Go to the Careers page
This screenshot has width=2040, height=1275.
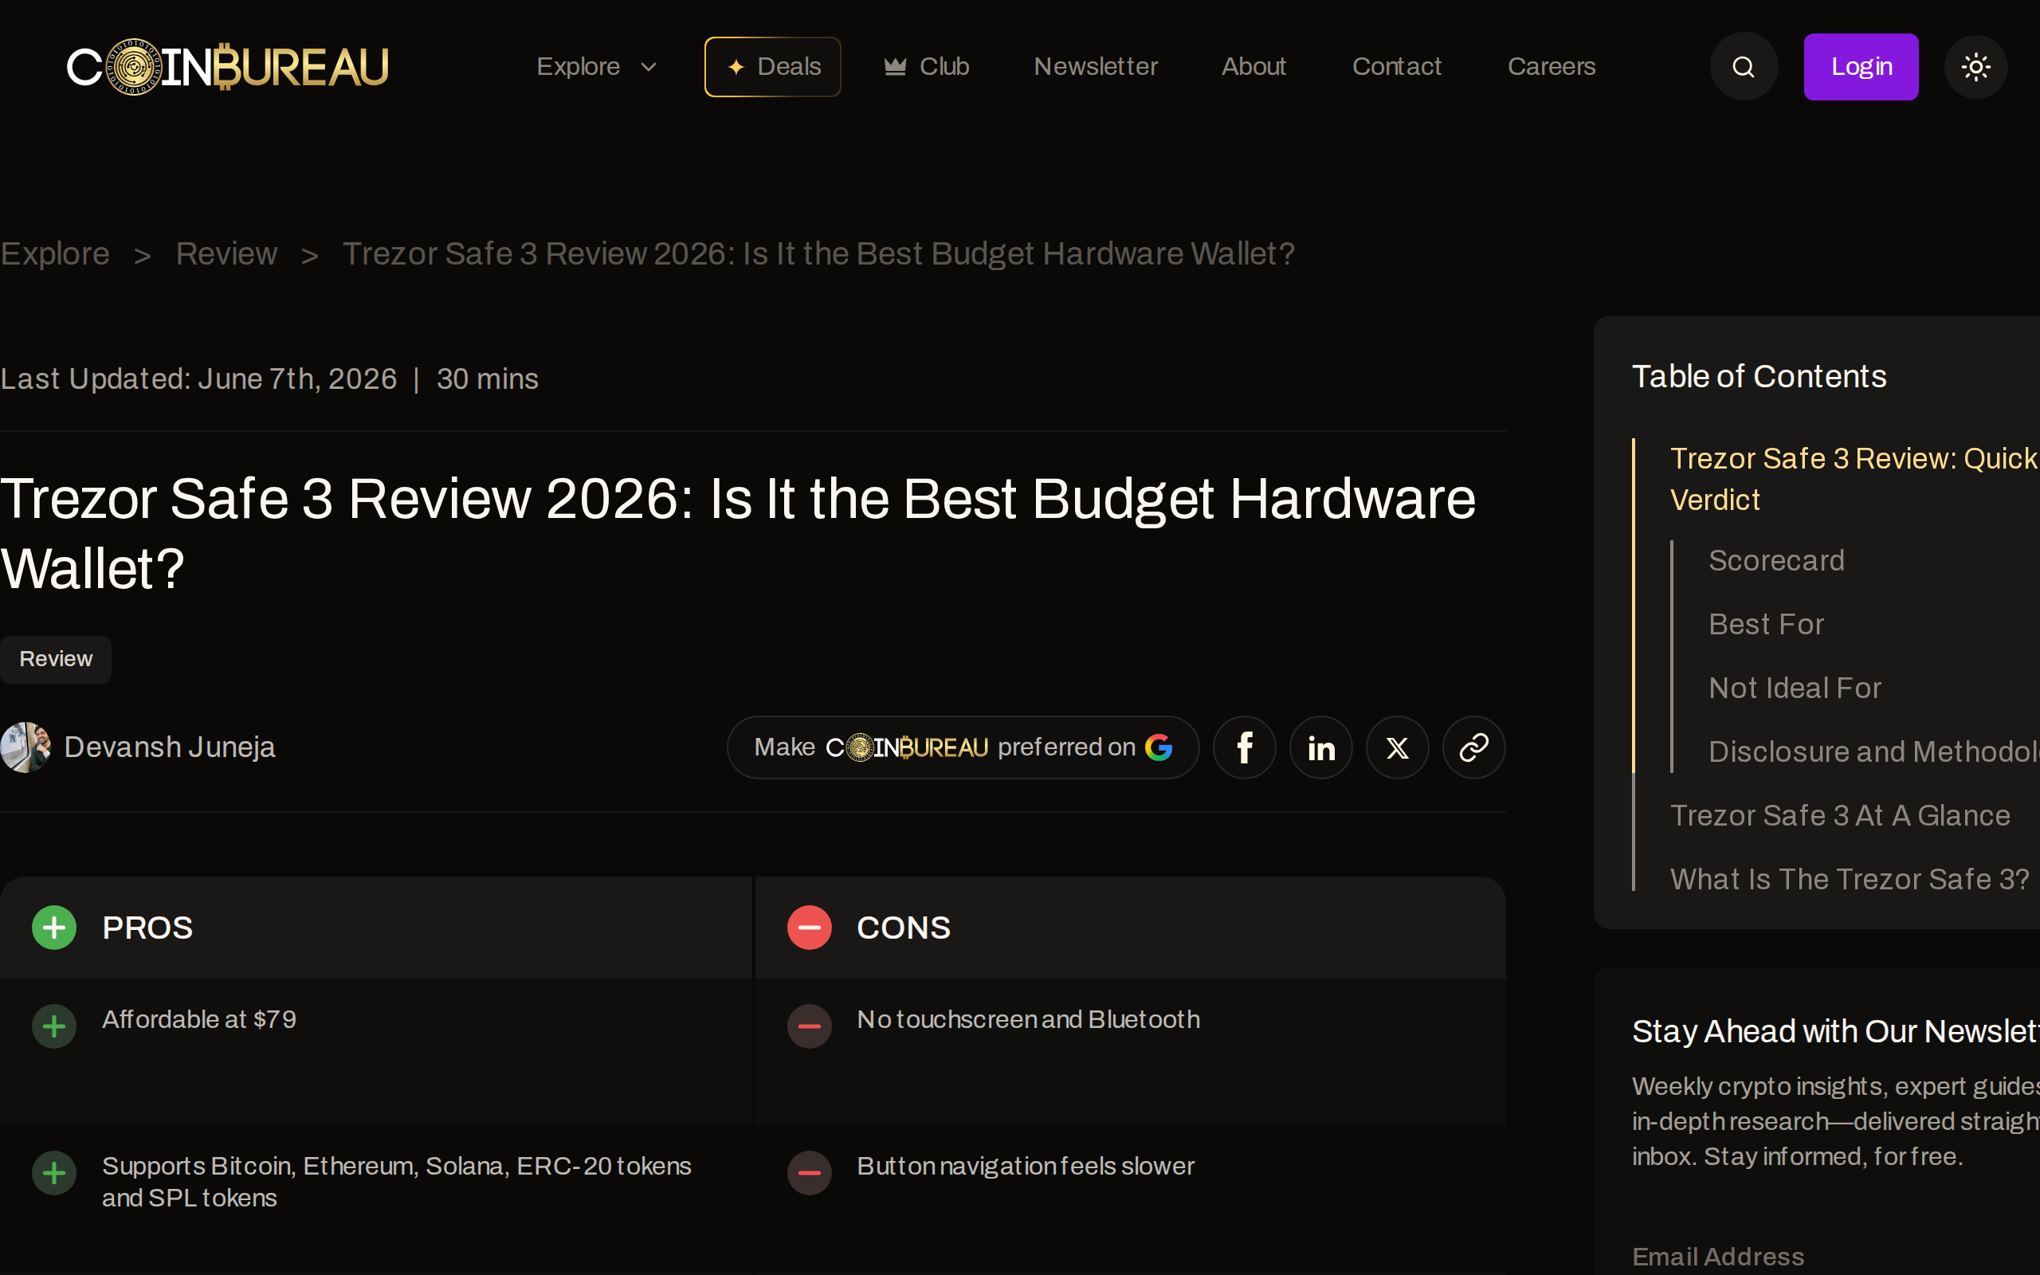coord(1551,67)
